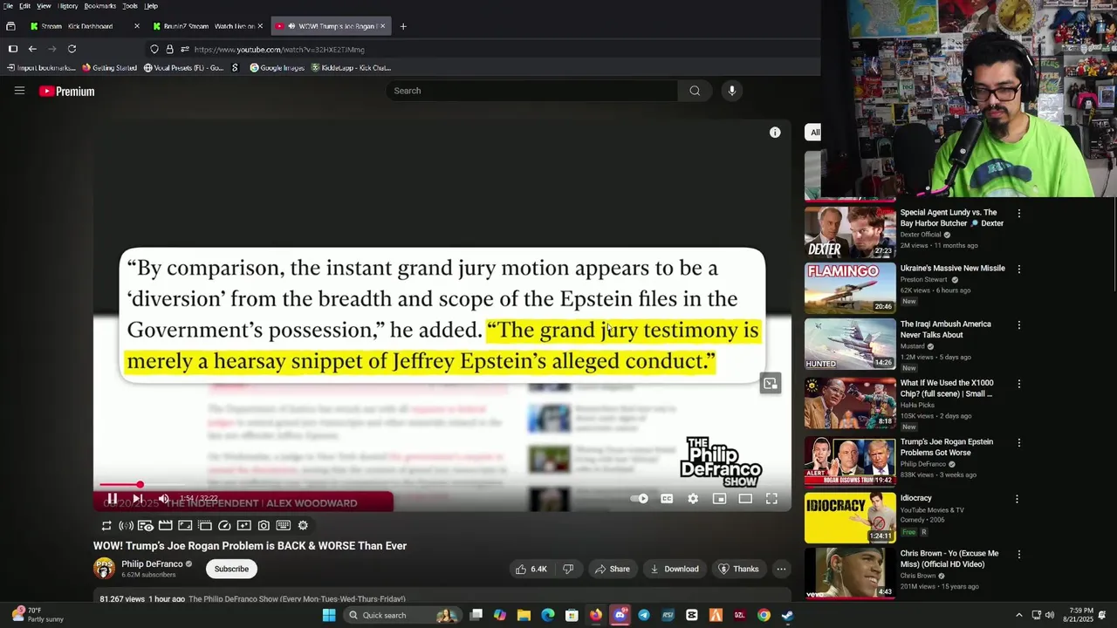The image size is (1117, 628).
Task: Seek on the red video progress bar
Action: coord(443,485)
